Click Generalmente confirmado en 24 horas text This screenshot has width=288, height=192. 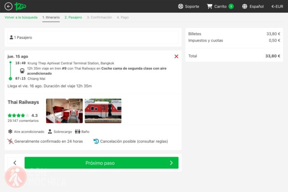49,141
